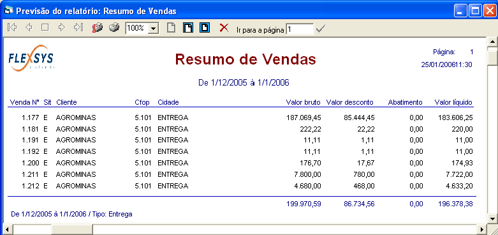
Task: Open printer setup icon
Action: click(98, 28)
